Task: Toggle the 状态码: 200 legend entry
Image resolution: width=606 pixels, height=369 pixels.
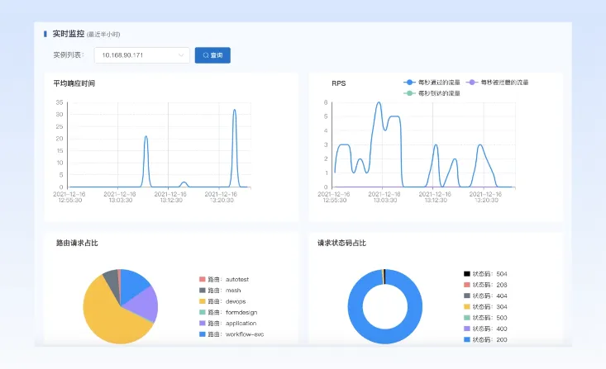Action: tap(485, 339)
